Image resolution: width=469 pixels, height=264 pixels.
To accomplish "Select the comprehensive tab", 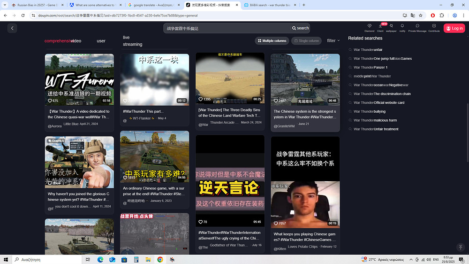I will click(57, 41).
